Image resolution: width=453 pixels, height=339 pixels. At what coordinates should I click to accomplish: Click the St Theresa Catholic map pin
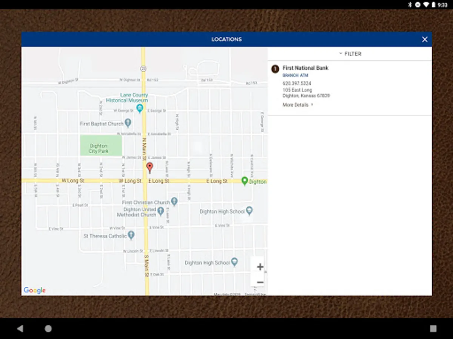(x=131, y=235)
